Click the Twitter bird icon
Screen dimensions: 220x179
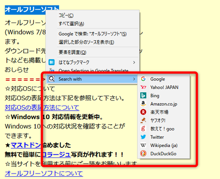[143, 137]
